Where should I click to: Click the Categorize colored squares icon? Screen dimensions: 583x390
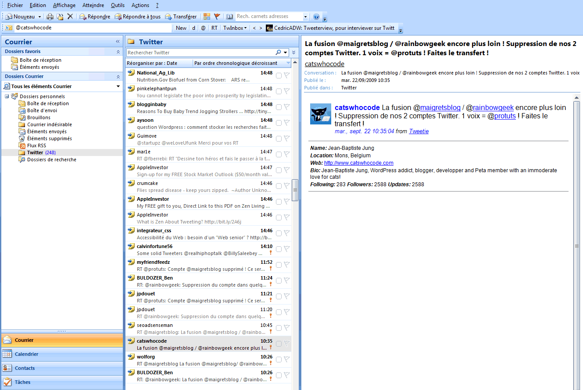(x=207, y=17)
